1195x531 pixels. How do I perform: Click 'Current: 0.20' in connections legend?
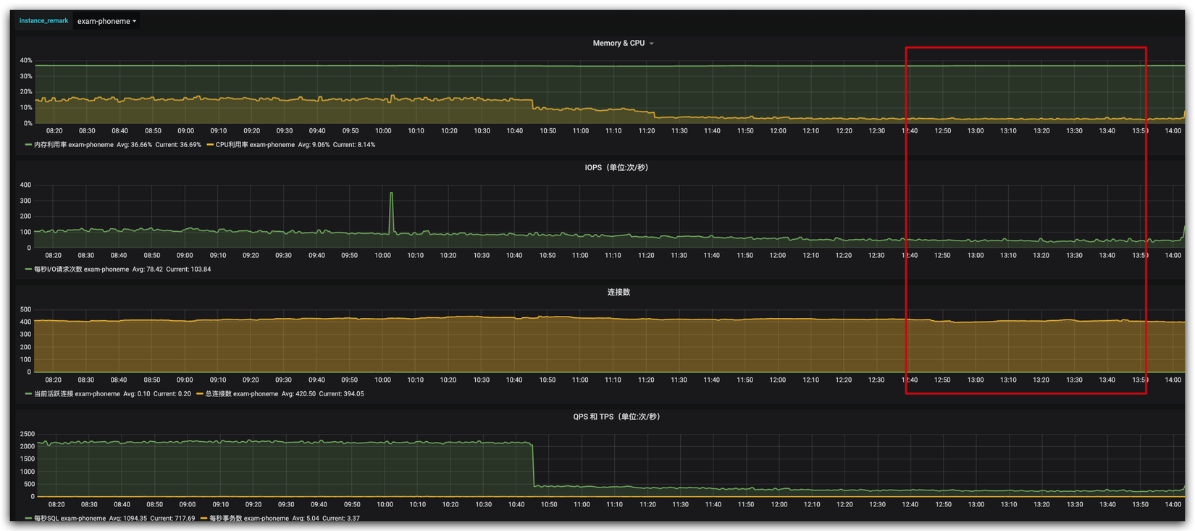172,394
